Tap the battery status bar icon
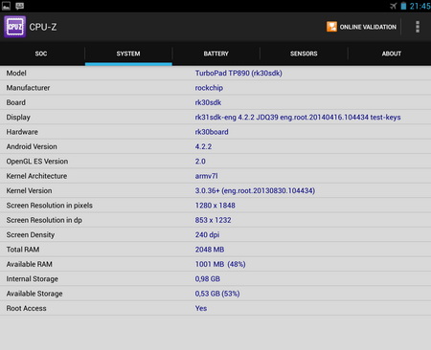This screenshot has height=350, width=431. tap(403, 6)
